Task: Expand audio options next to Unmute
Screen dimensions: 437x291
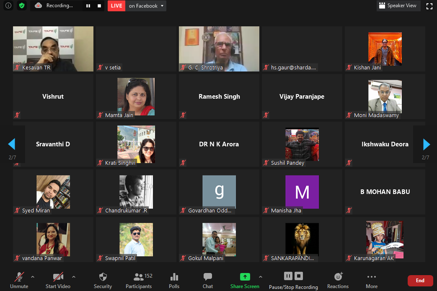Action: coord(33,277)
